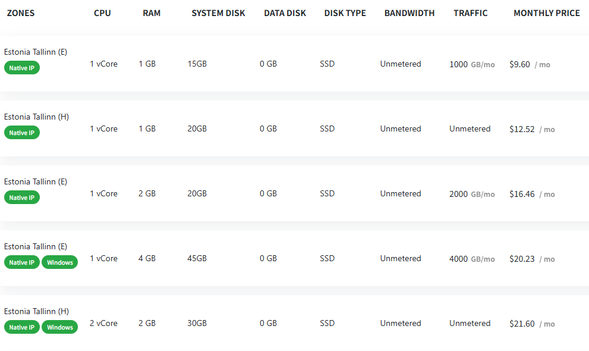The image size is (589, 351).
Task: Select the $12.52 / mo price
Action: pos(532,129)
